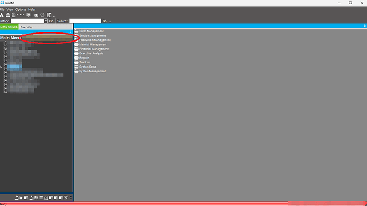Click the Go button next to History
This screenshot has height=206, width=367.
[x=51, y=21]
